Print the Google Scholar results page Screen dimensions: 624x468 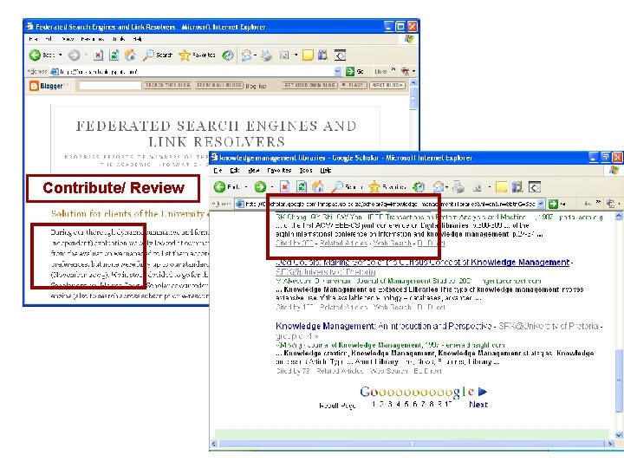coord(458,186)
